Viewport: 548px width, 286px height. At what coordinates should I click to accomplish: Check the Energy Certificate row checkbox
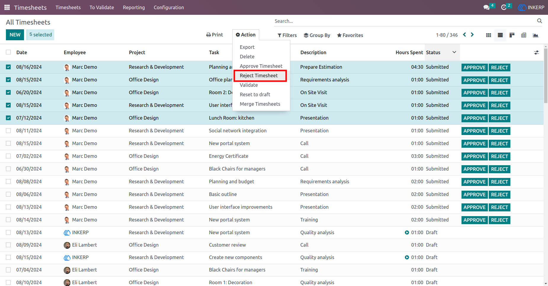[x=8, y=156]
